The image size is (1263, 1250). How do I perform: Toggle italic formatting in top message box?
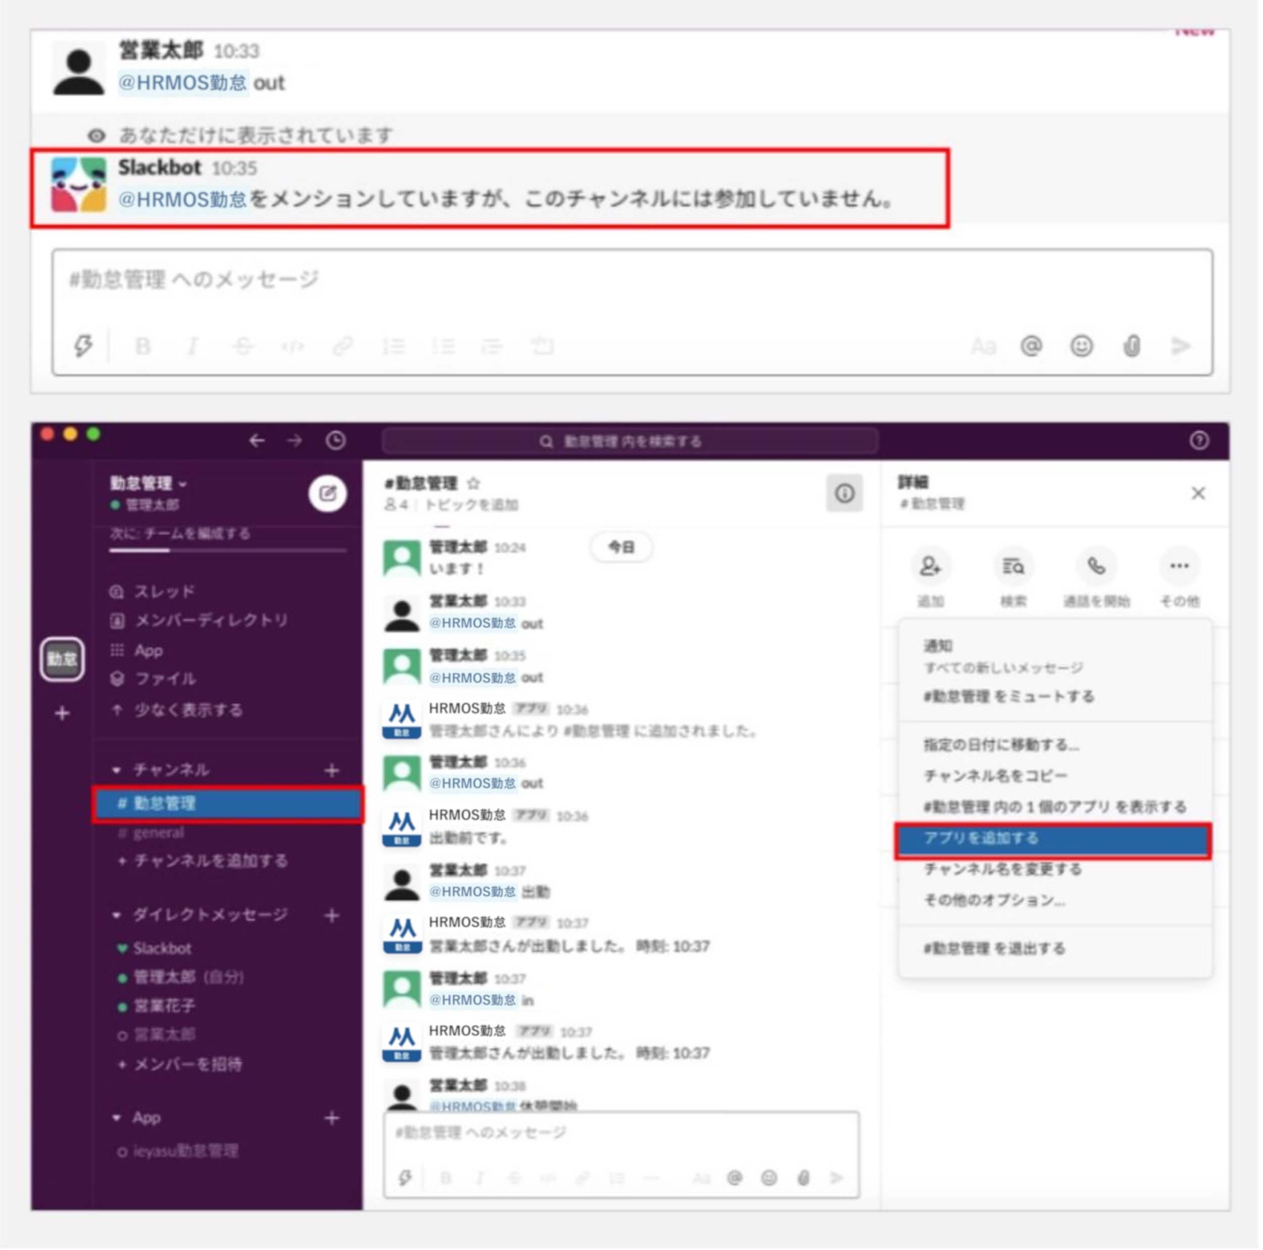pos(192,345)
